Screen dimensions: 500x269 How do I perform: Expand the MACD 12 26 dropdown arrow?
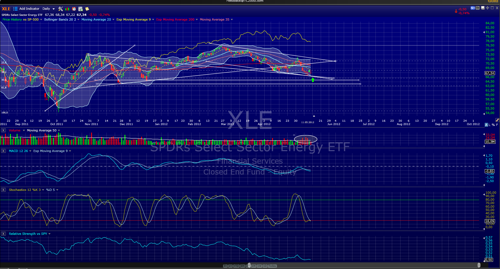click(30, 151)
